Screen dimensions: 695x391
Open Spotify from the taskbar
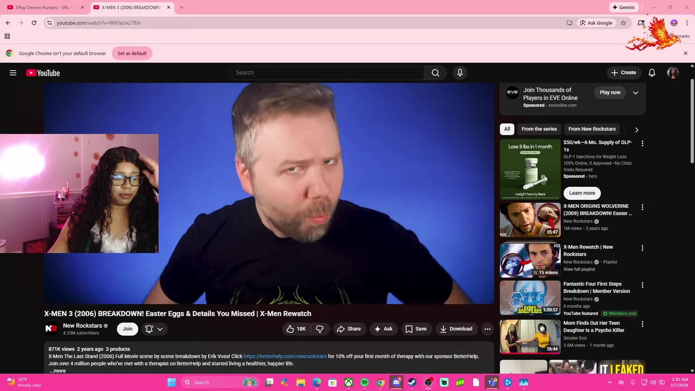pyautogui.click(x=365, y=382)
